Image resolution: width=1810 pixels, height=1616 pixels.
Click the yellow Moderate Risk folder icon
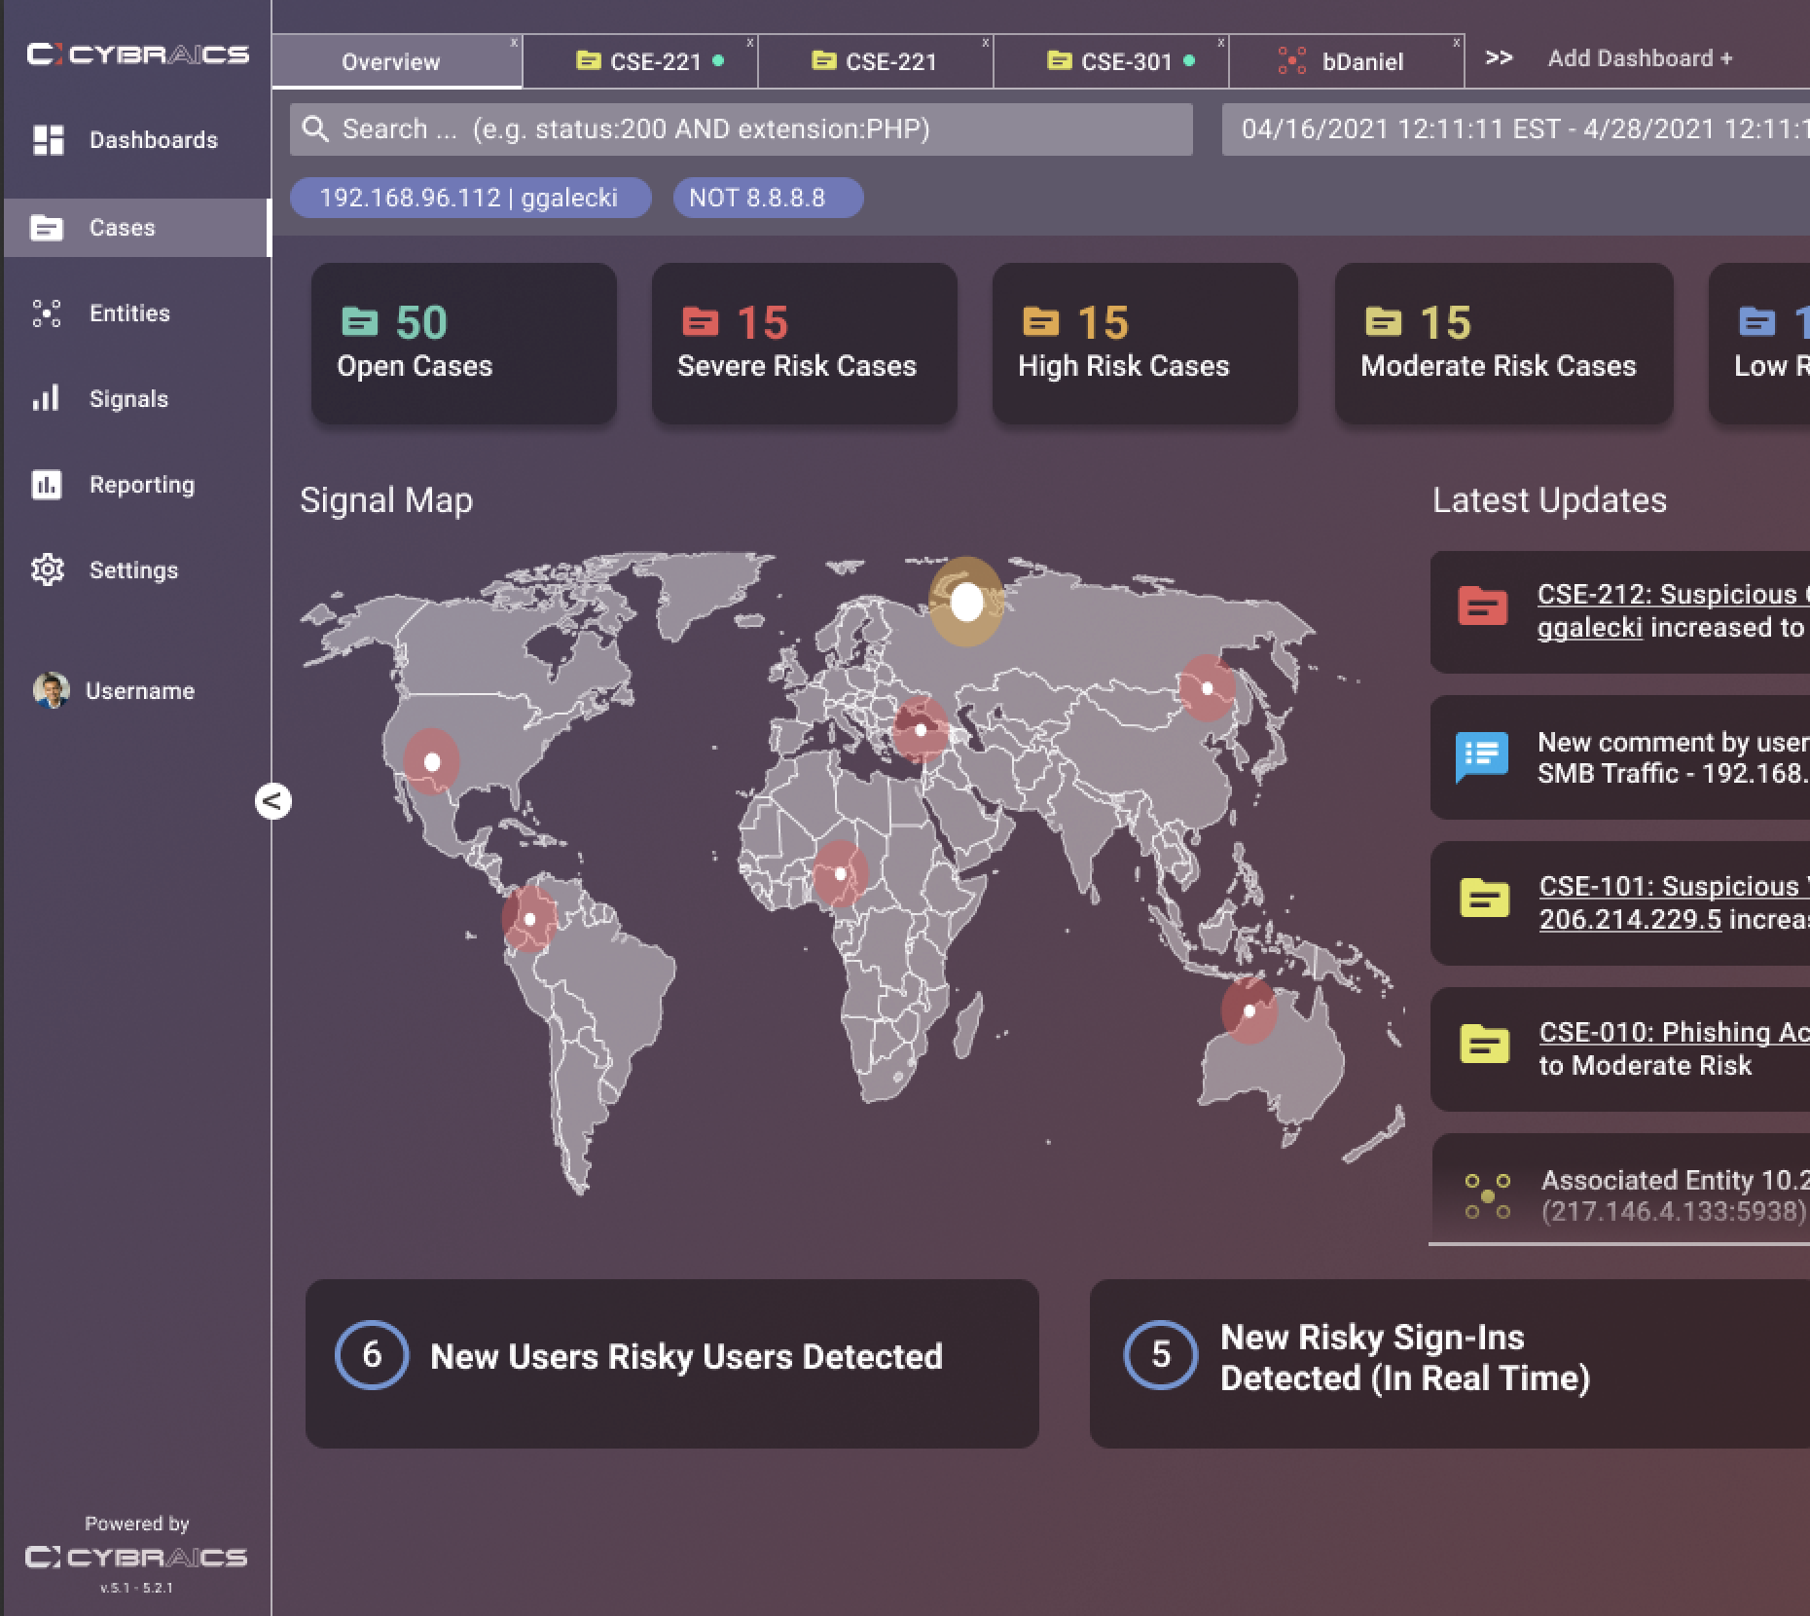click(1384, 321)
